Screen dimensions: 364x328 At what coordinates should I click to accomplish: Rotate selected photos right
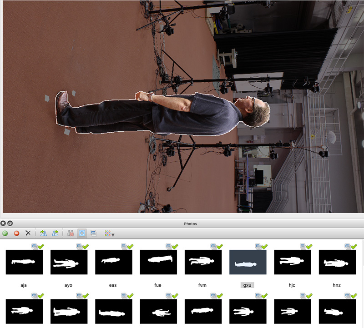[43, 233]
